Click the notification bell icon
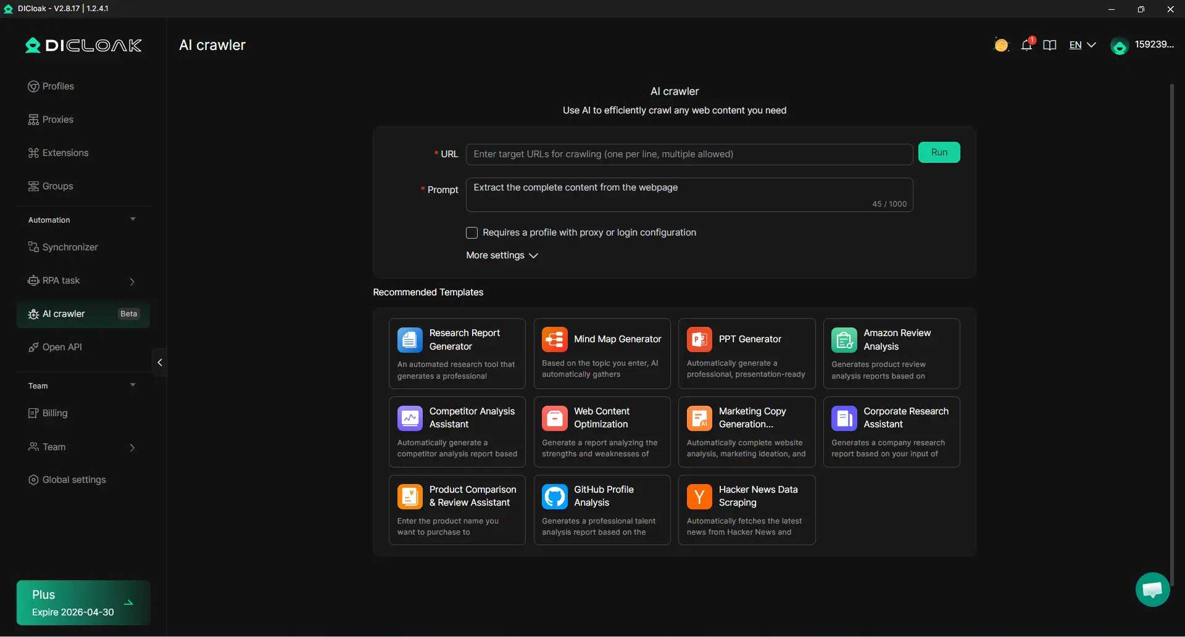 [x=1026, y=45]
